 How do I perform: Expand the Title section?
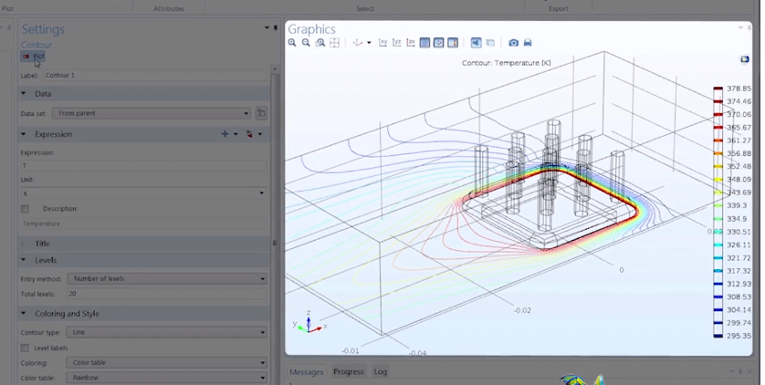coord(43,244)
